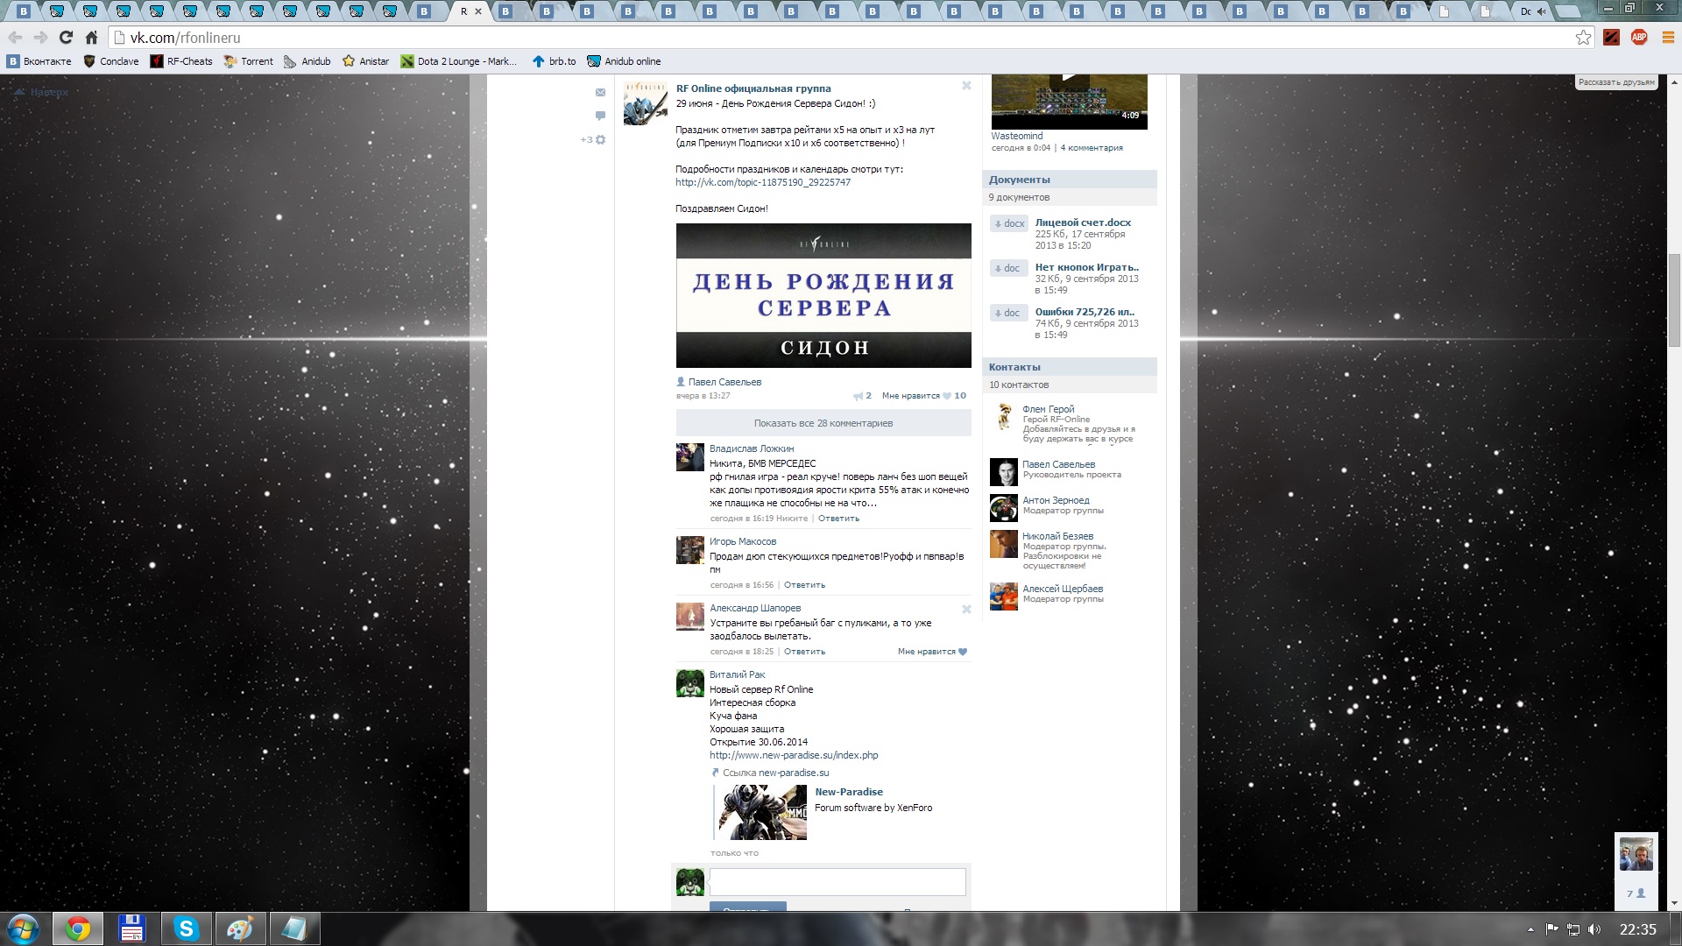The image size is (1682, 946).
Task: Open a new tab with the new-tab button
Action: point(1568,11)
